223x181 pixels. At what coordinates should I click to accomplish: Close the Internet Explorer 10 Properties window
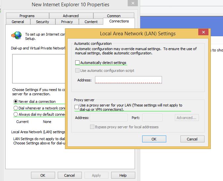click(x=133, y=3)
